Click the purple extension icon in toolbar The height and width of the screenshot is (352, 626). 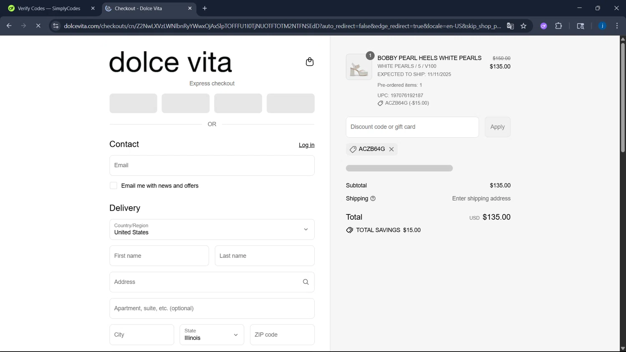point(544,26)
